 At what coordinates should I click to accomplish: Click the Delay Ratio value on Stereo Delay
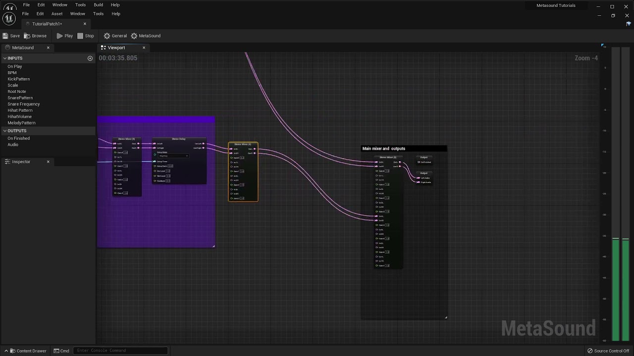coord(170,166)
